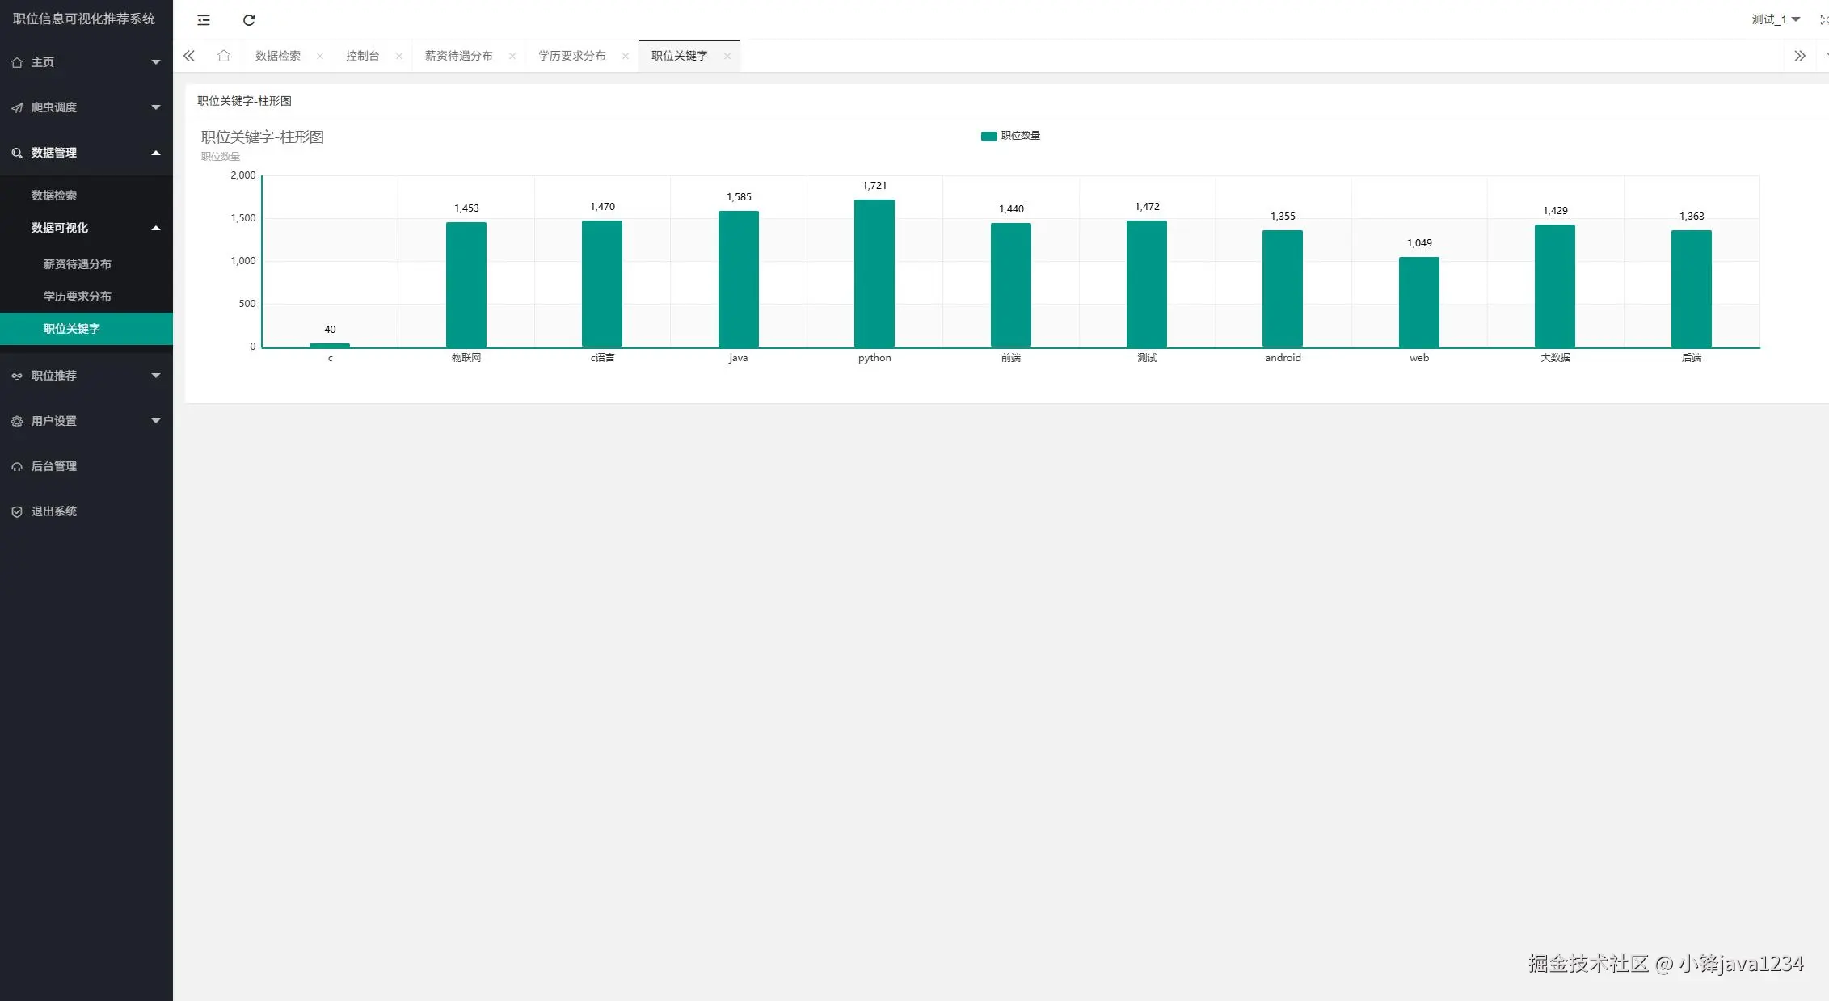1829x1001 pixels.
Task: Click the refresh page icon
Action: point(249,20)
